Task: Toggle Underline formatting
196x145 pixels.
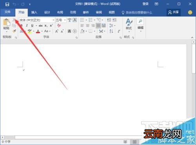Action: (x=32, y=25)
